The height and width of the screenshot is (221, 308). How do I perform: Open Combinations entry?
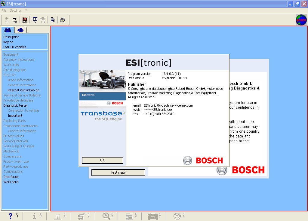13,172
